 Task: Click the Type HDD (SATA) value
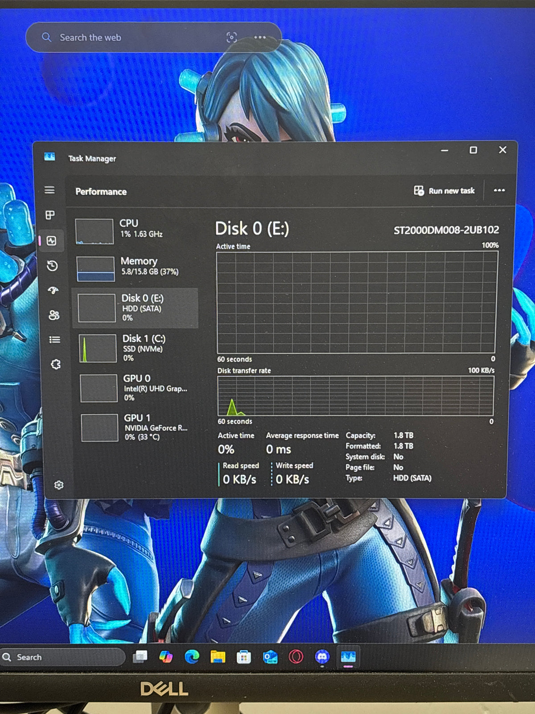point(412,478)
